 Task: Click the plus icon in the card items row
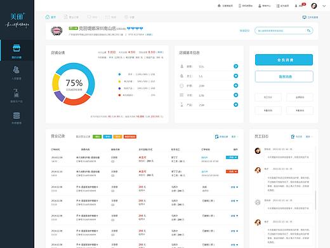coord(236,95)
